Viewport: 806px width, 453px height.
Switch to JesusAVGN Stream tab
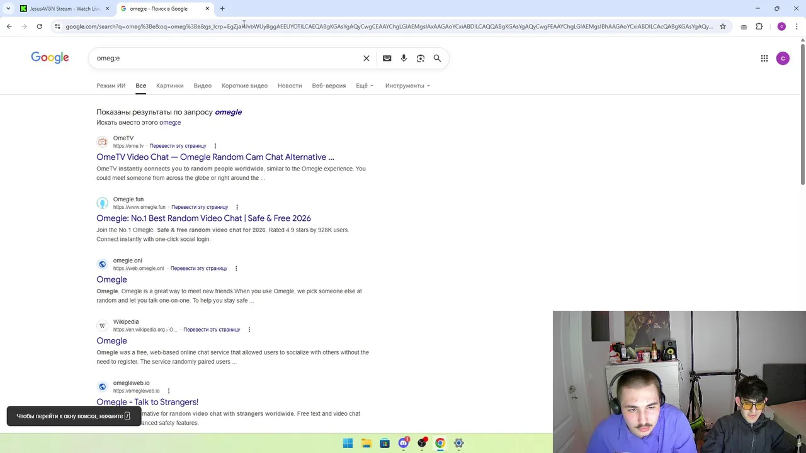(x=64, y=9)
